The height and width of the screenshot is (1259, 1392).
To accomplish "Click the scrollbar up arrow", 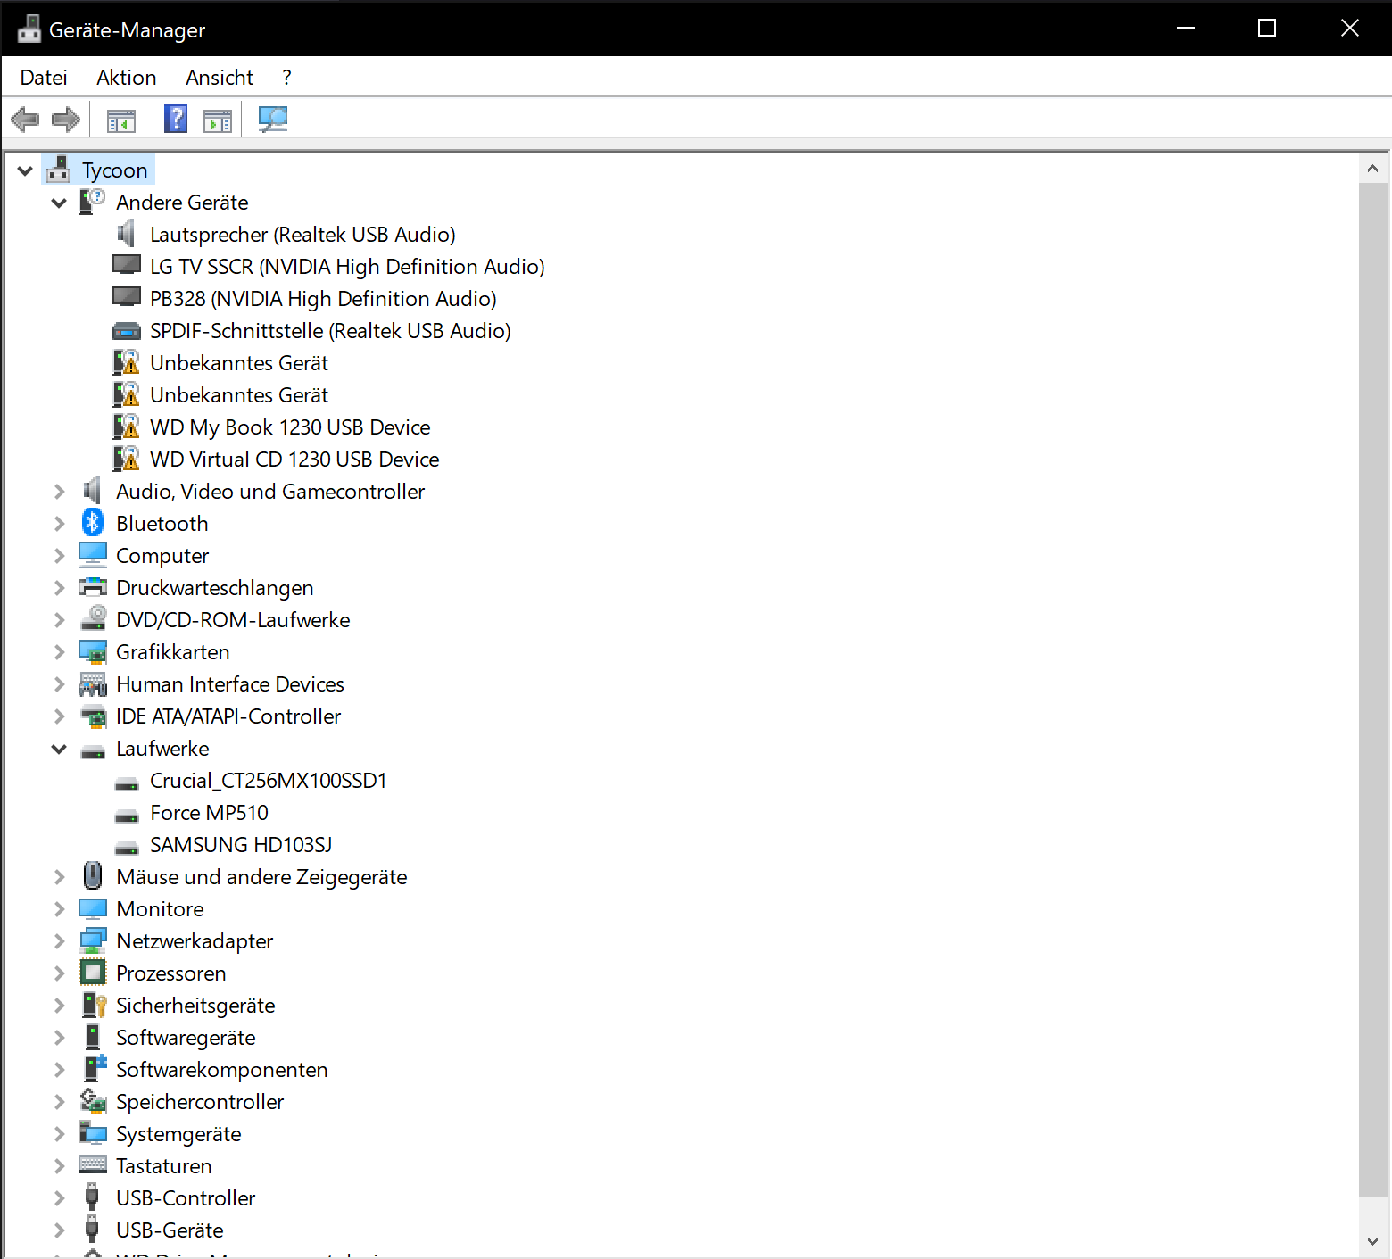I will [1372, 169].
